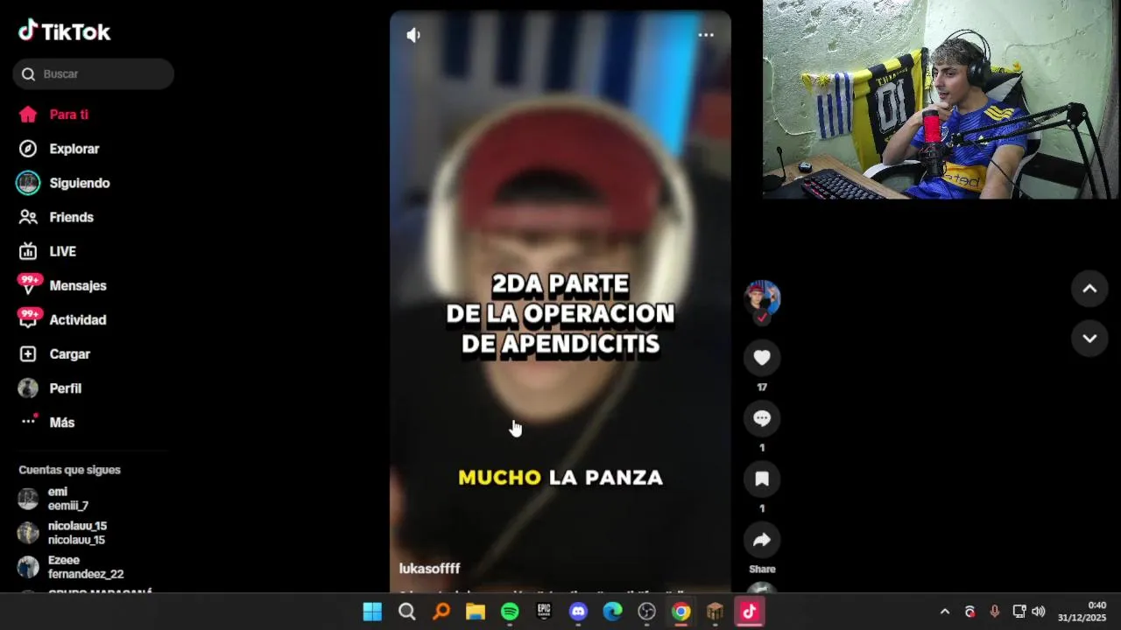Focus the Buscar search field
The image size is (1121, 630).
(94, 74)
